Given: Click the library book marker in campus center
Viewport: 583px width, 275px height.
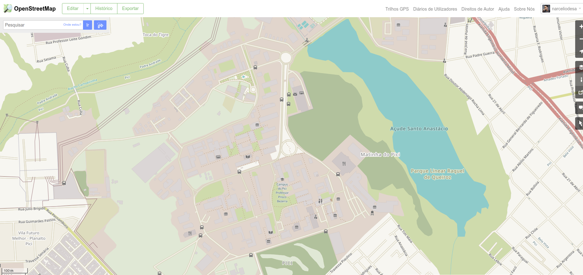Looking at the screenshot, I should coord(248,157).
